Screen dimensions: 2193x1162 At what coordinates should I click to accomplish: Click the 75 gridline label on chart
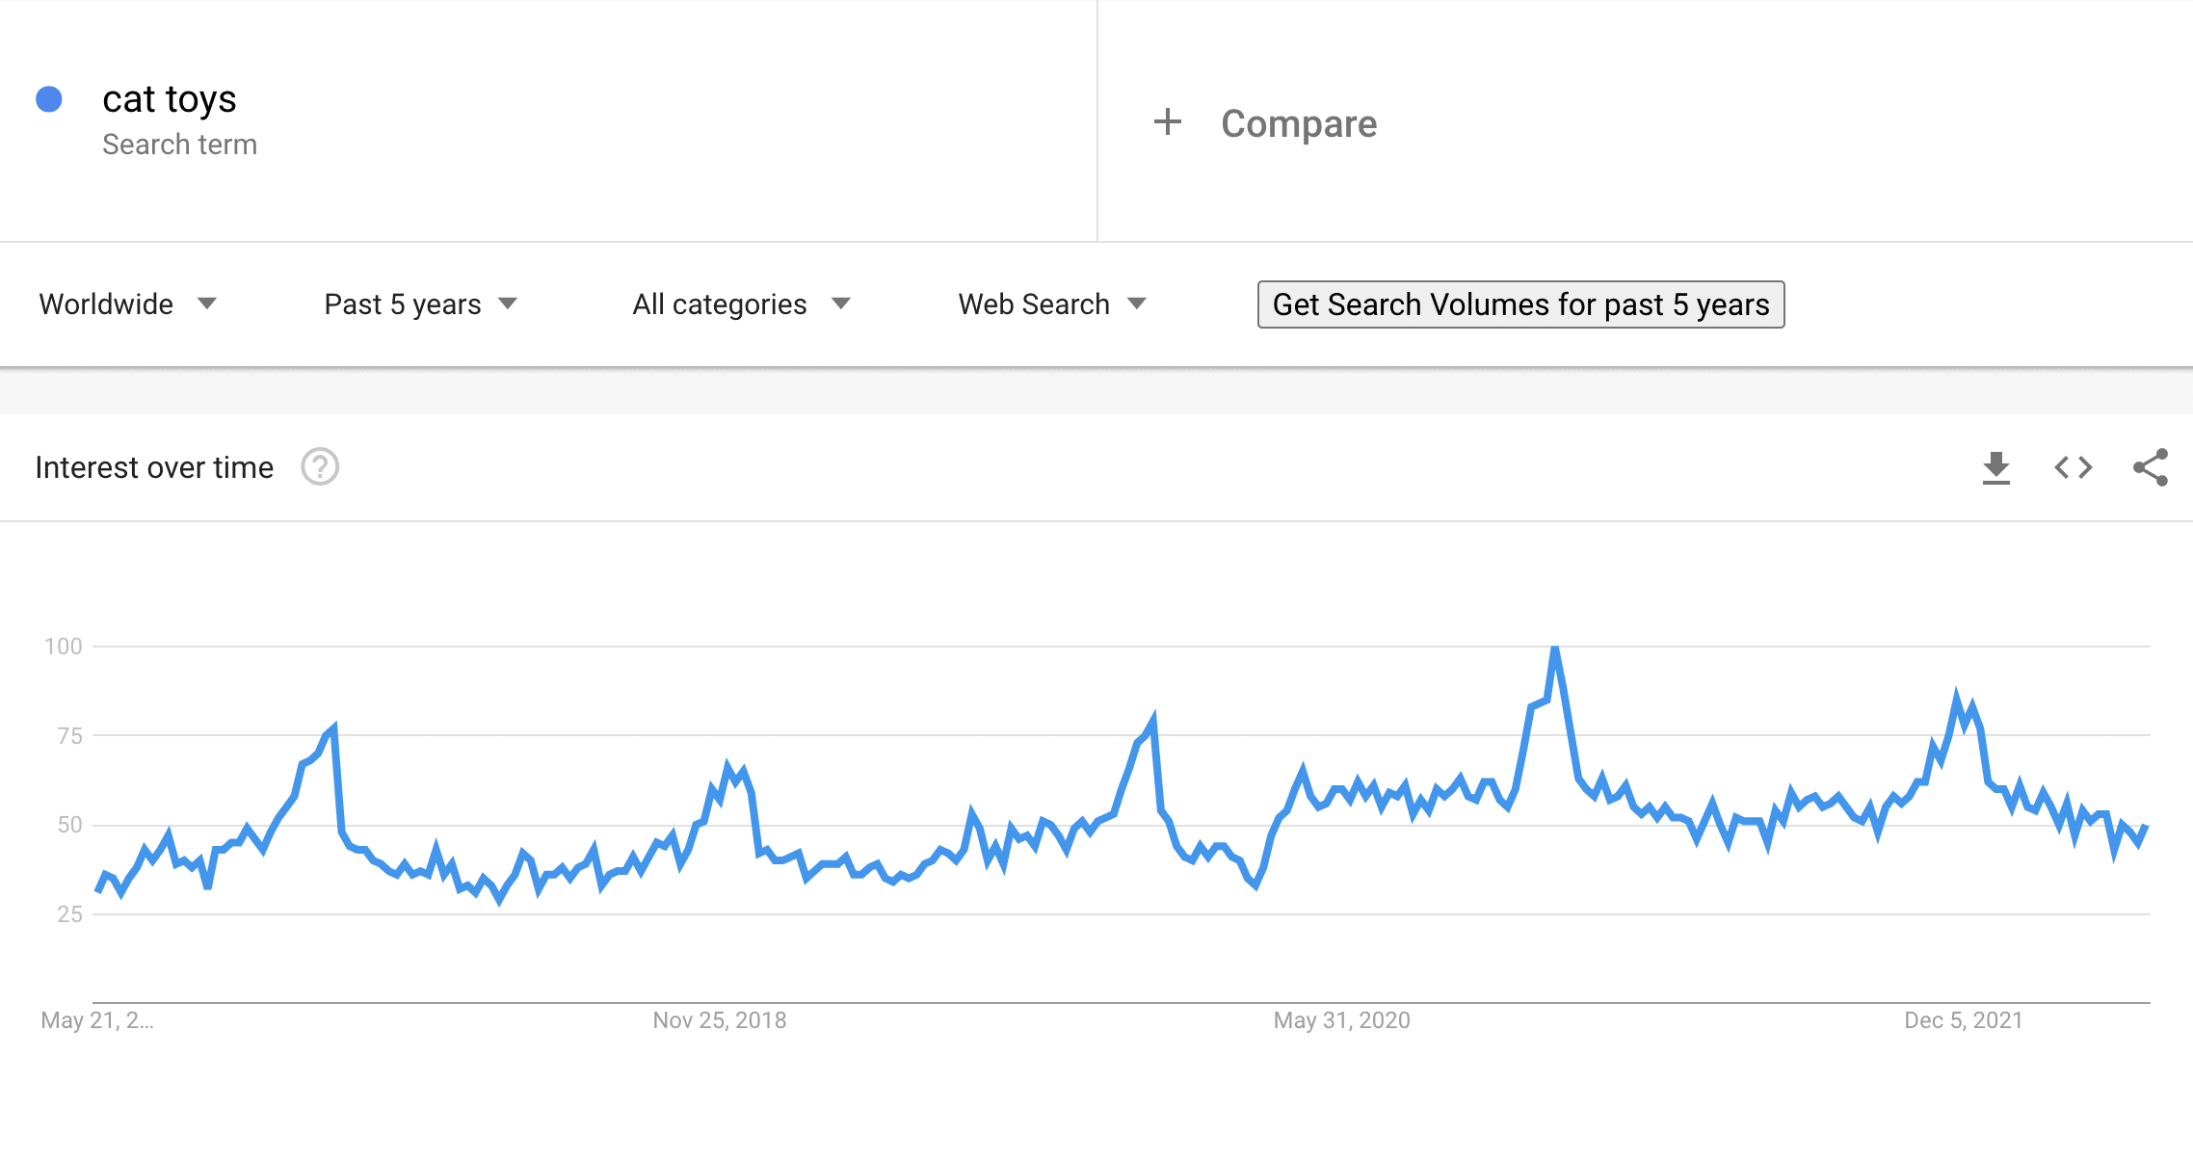tap(69, 736)
